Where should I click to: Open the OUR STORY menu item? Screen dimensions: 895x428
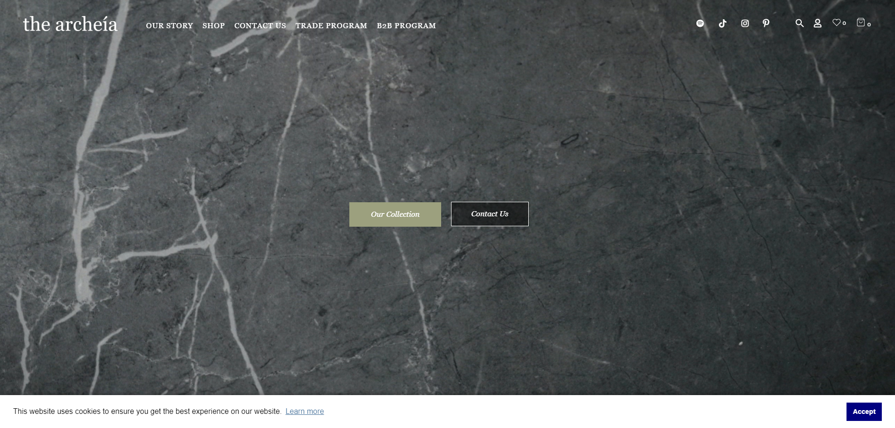169,25
